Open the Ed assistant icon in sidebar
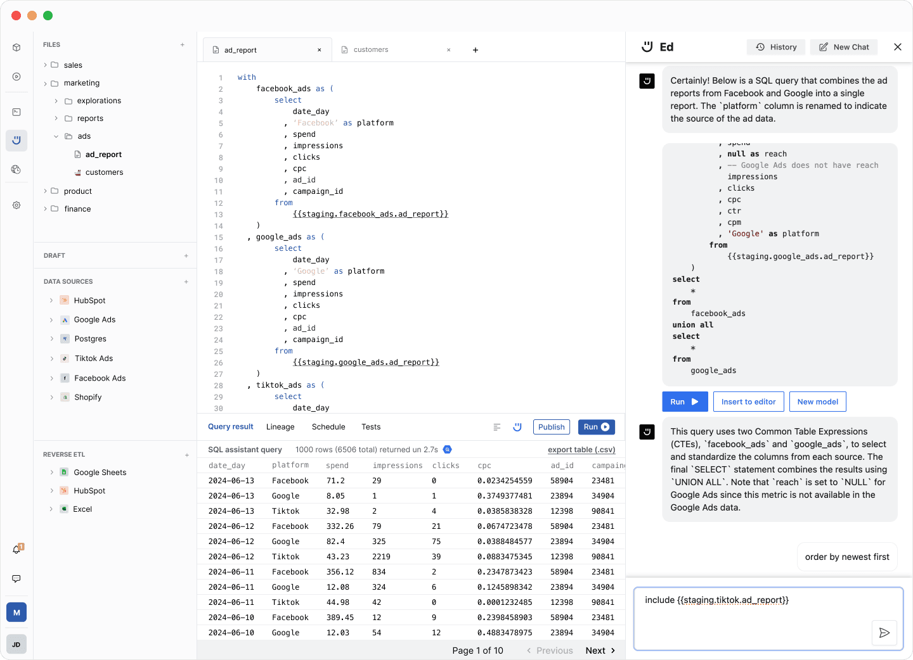 click(x=16, y=140)
